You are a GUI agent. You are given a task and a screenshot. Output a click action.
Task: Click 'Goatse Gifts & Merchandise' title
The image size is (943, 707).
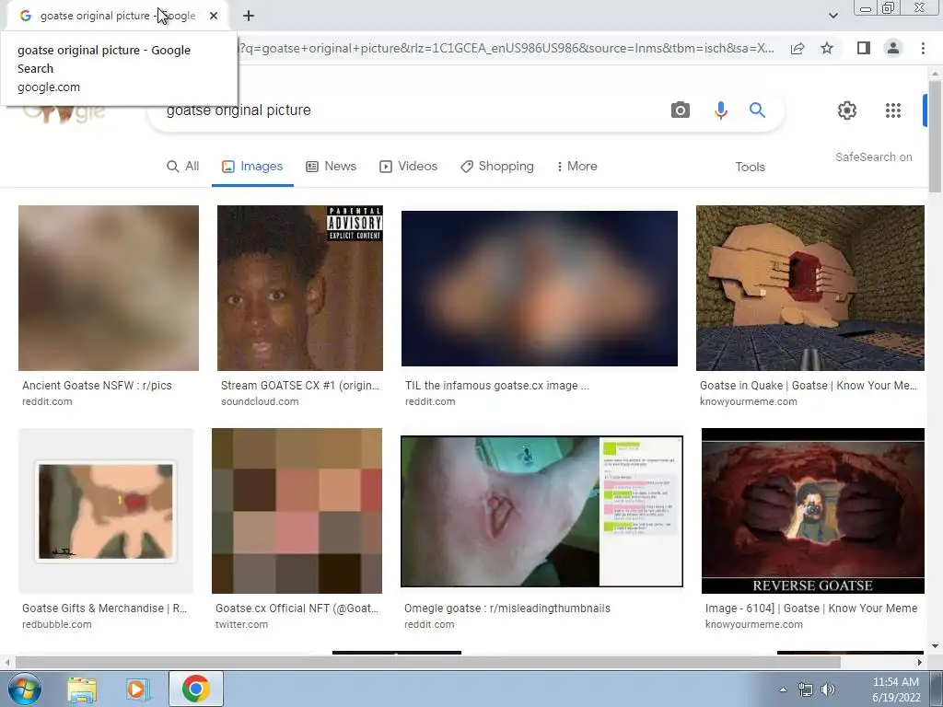coord(105,608)
